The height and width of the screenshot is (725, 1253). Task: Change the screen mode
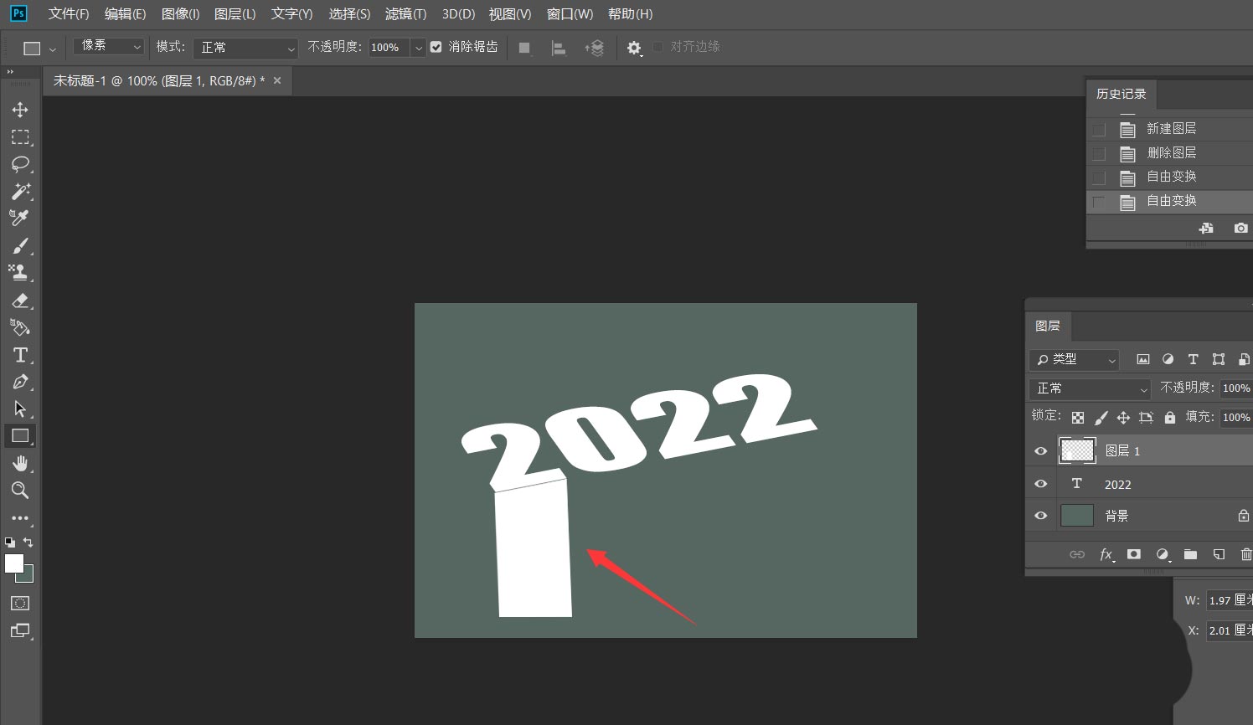point(20,630)
